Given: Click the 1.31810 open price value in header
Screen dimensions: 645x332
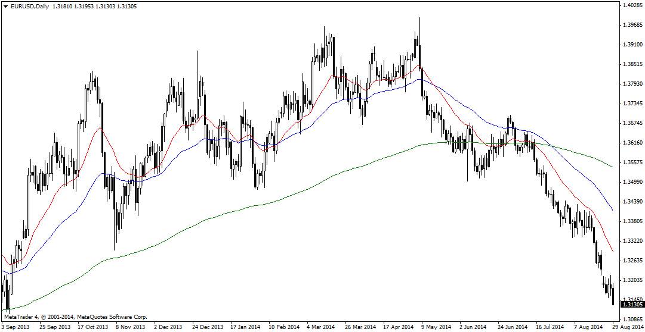Looking at the screenshot, I should coord(63,6).
